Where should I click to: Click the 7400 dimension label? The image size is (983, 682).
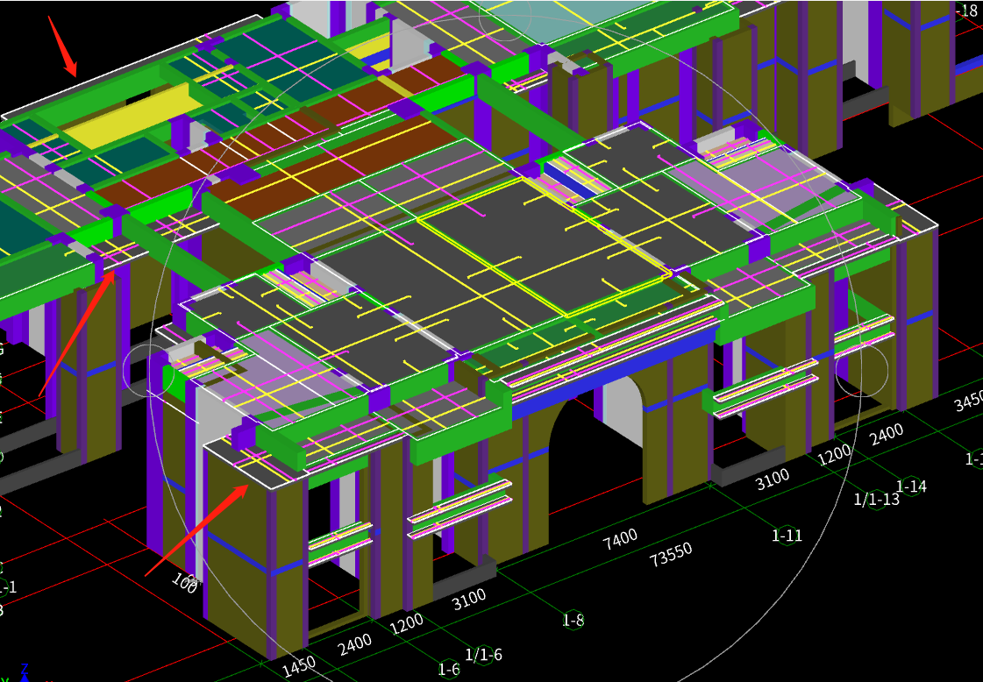tap(620, 538)
